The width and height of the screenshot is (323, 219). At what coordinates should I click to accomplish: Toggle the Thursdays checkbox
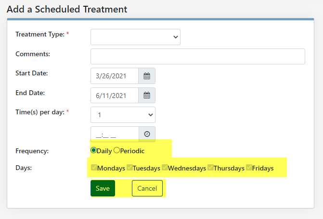pos(210,168)
